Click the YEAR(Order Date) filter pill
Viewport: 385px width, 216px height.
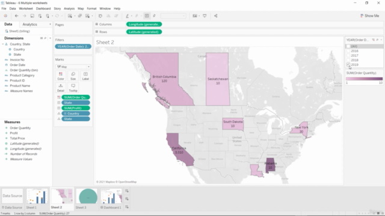click(x=73, y=47)
